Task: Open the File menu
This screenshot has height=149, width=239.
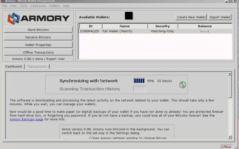Action: (x=5, y=6)
